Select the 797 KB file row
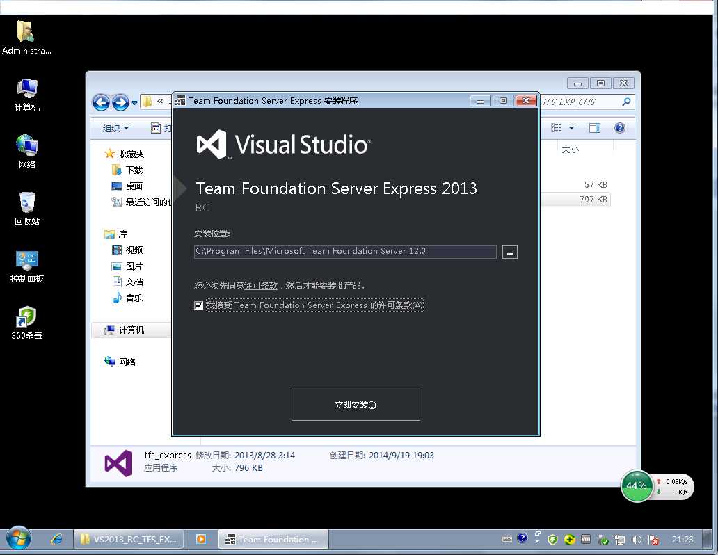The width and height of the screenshot is (718, 555). pos(575,199)
